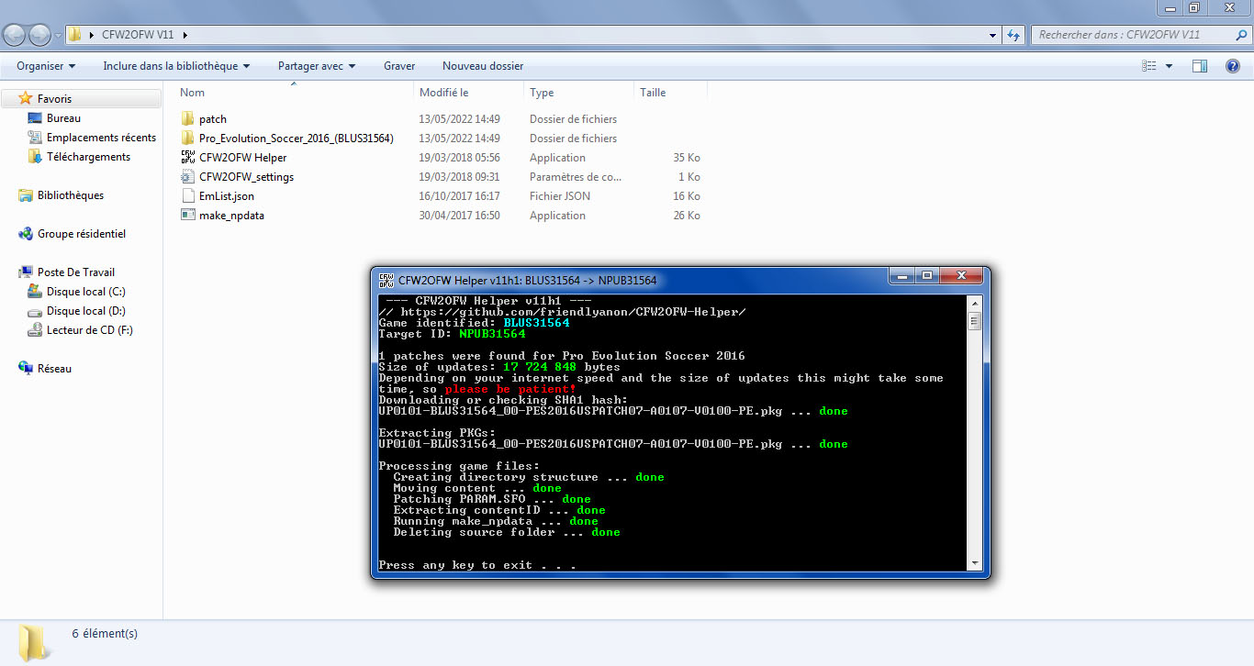The image size is (1254, 666).
Task: Open the patch folder
Action: click(x=212, y=119)
